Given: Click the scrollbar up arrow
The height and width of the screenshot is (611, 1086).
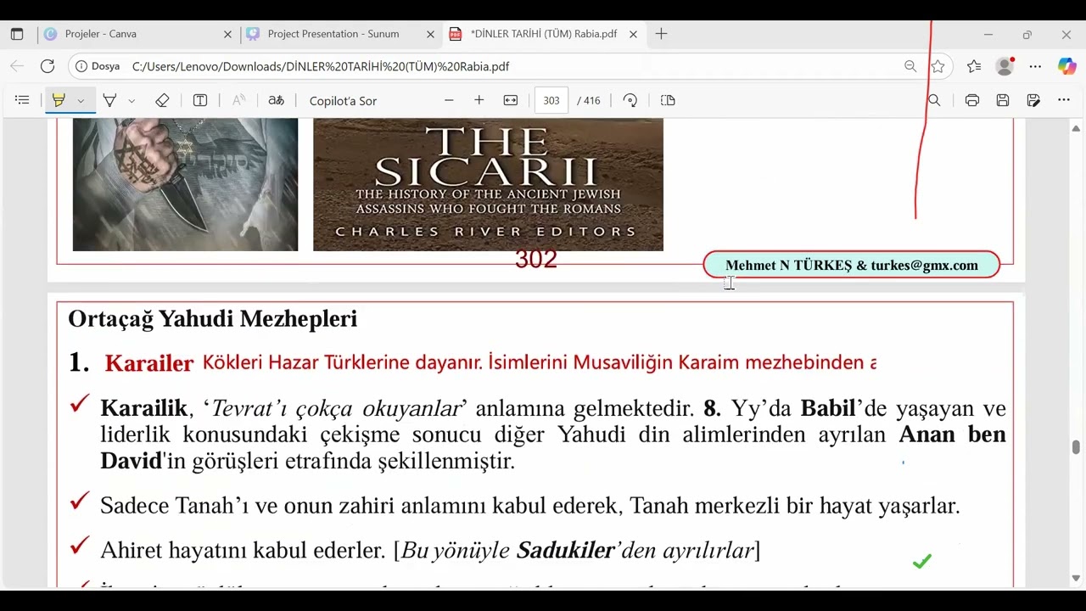Looking at the screenshot, I should (1076, 128).
